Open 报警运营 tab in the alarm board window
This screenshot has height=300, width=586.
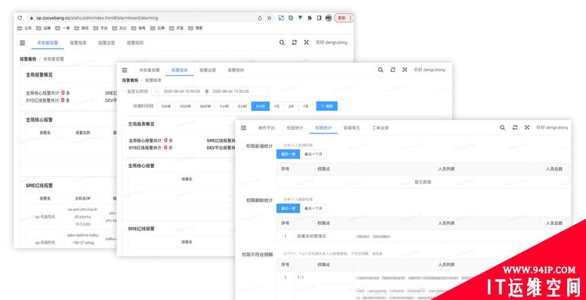(x=106, y=43)
